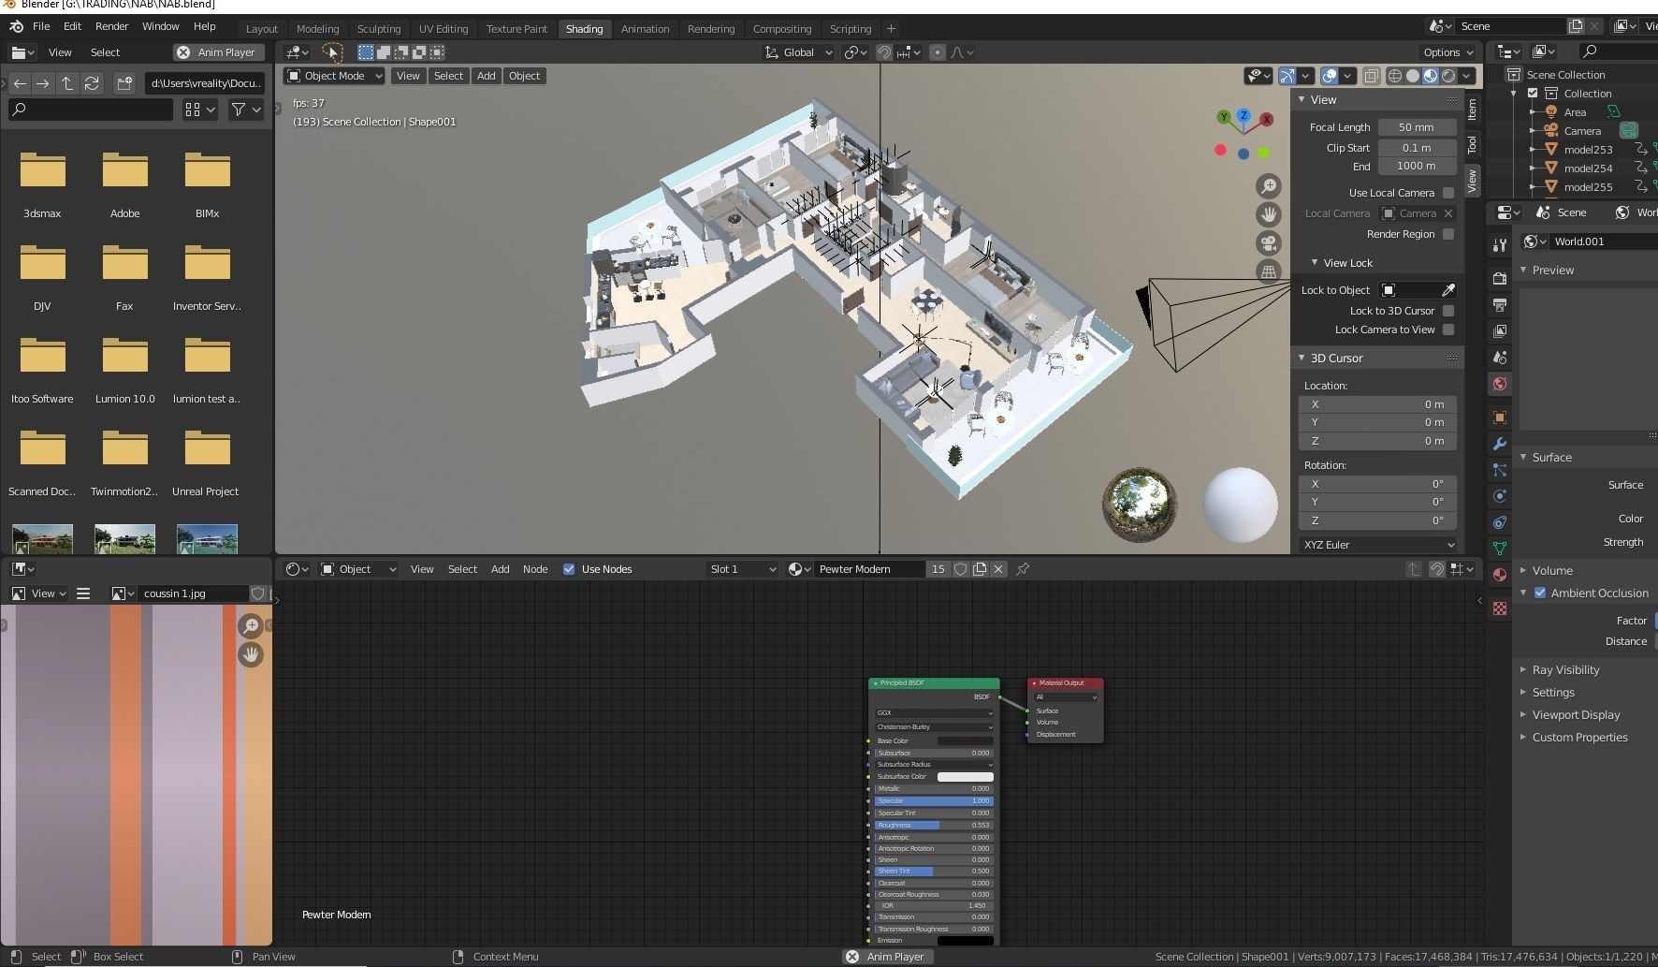Toggle viewport gizmos button
The width and height of the screenshot is (1658, 967).
point(1287,76)
